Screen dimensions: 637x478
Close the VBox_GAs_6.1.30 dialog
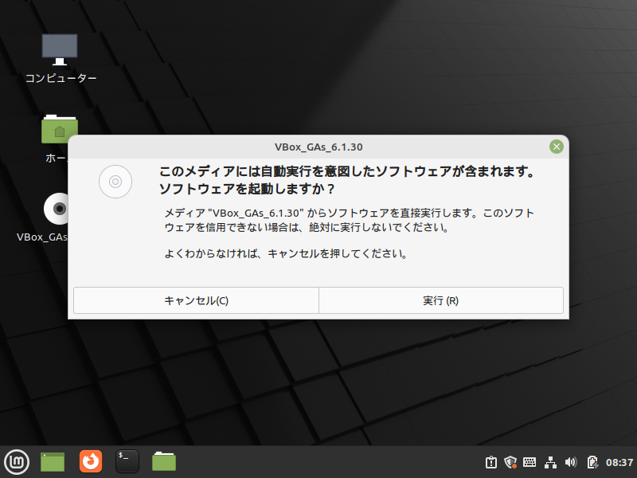[x=556, y=147]
